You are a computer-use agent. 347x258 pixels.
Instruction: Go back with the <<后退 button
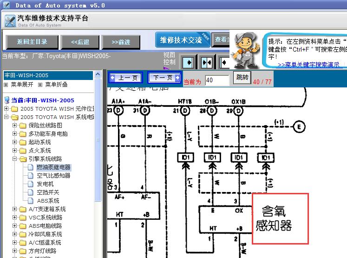click(x=80, y=42)
